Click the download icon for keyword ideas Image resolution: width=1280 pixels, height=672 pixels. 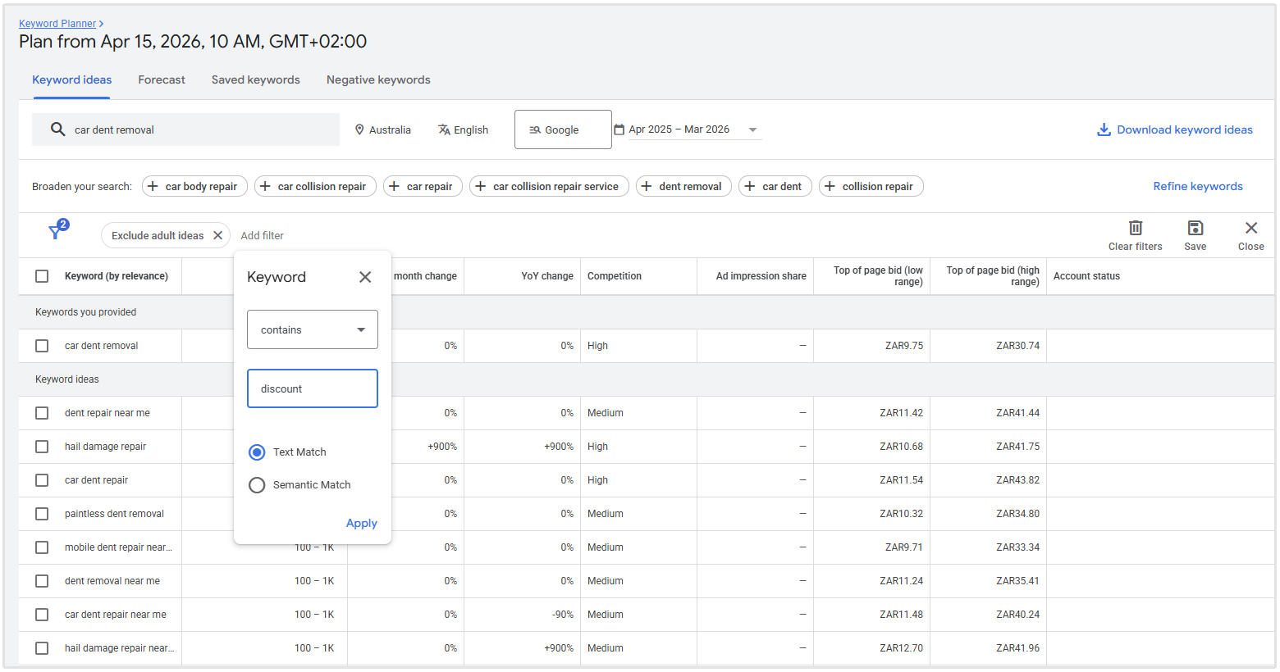pos(1104,129)
